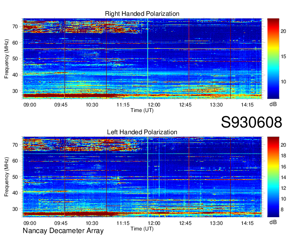Click 14 dB label on left-handed color bar
The height and width of the screenshot is (236, 291).
pyautogui.click(x=283, y=177)
